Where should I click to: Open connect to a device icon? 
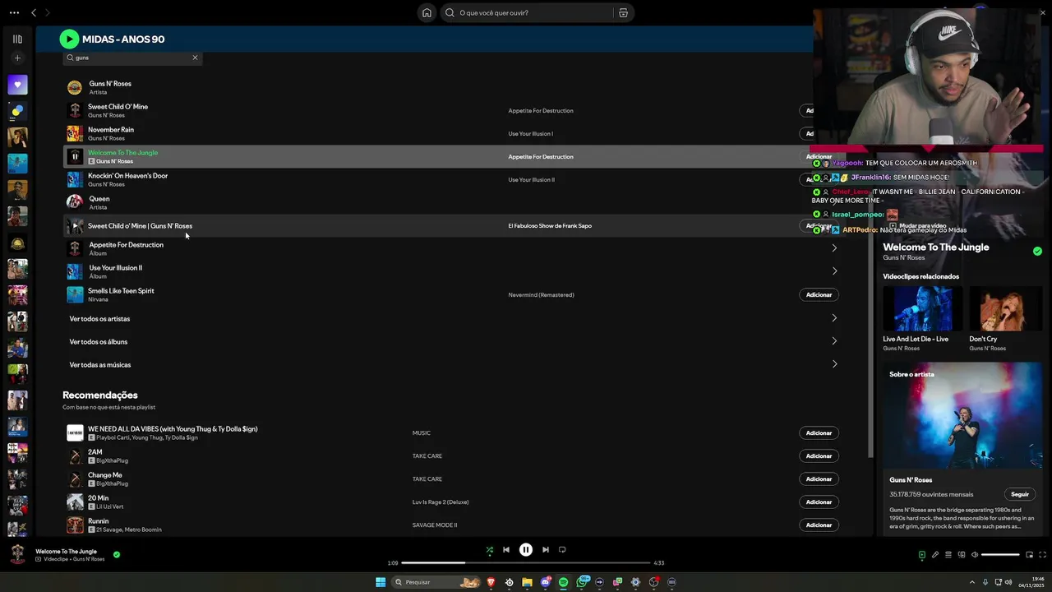pos(961,555)
